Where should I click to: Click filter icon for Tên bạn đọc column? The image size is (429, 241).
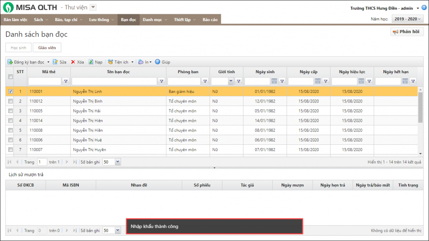pyautogui.click(x=161, y=81)
